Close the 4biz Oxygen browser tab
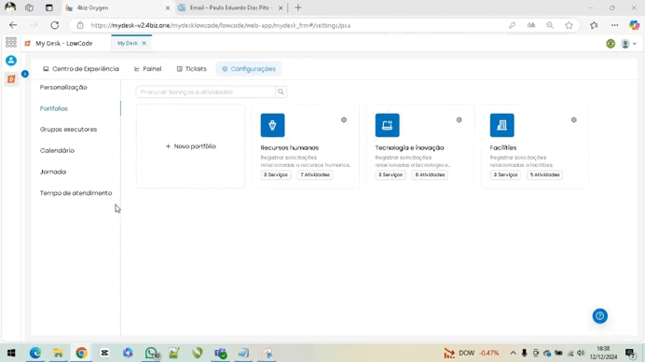The image size is (645, 362). (168, 7)
